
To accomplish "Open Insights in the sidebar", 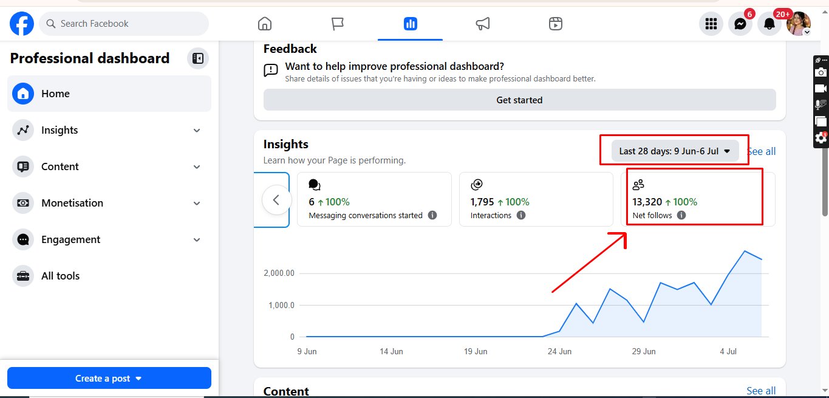I will point(109,130).
